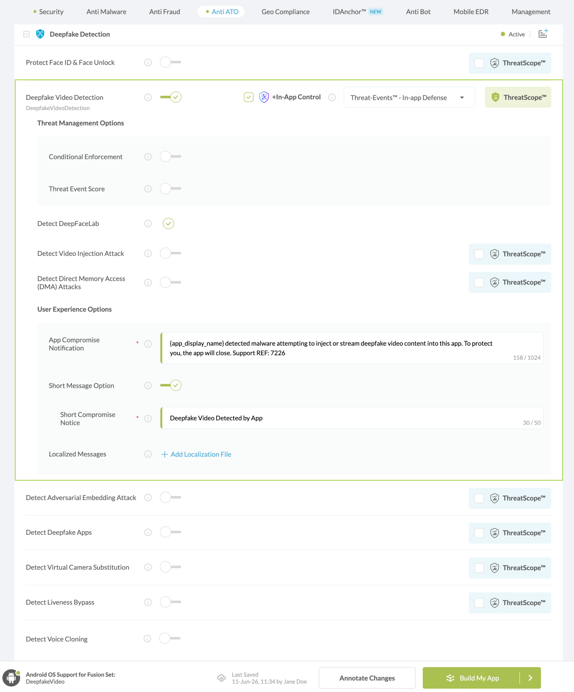574x692 pixels.
Task: Show info for Deepfake Video Detection
Action: tap(148, 97)
